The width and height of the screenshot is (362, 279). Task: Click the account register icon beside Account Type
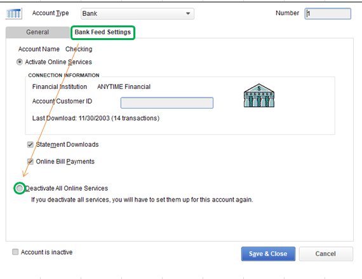click(x=14, y=13)
